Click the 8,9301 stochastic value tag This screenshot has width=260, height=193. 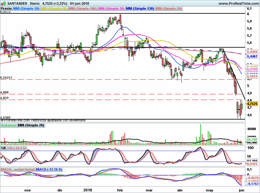252,164
